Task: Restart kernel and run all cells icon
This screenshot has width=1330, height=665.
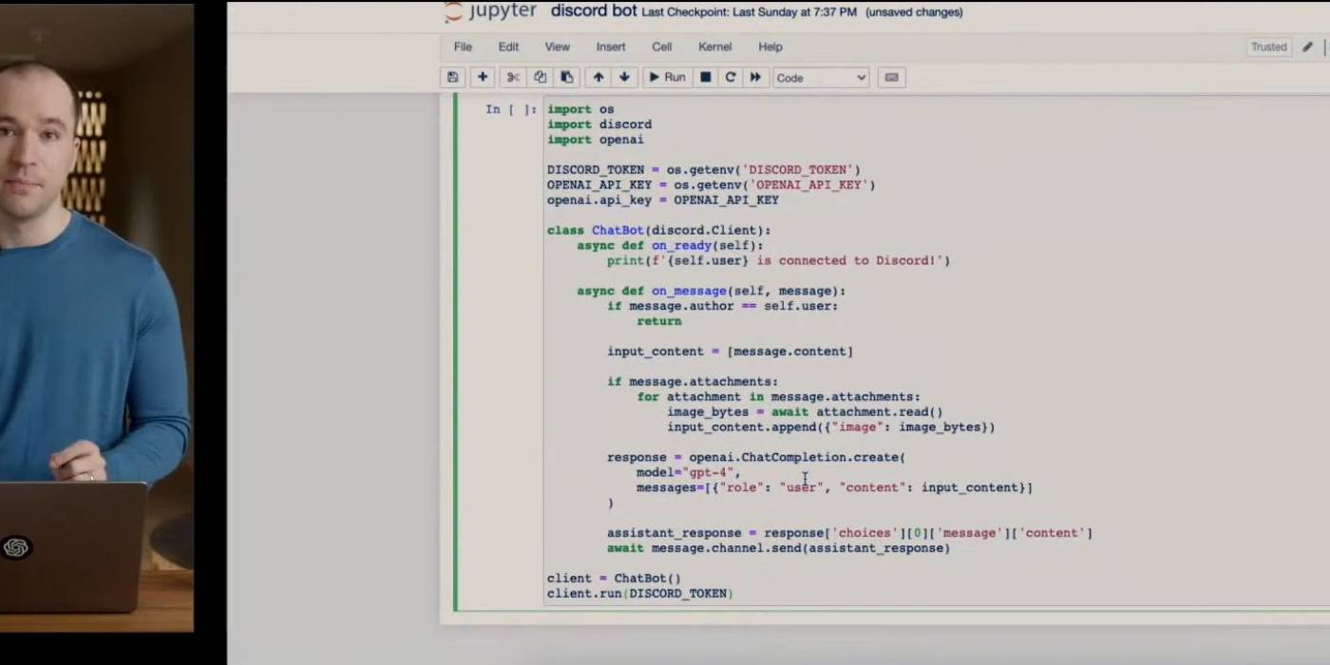Action: [x=755, y=77]
